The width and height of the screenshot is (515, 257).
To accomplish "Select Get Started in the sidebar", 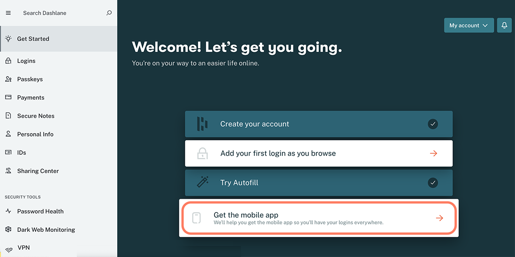I will click(58, 39).
